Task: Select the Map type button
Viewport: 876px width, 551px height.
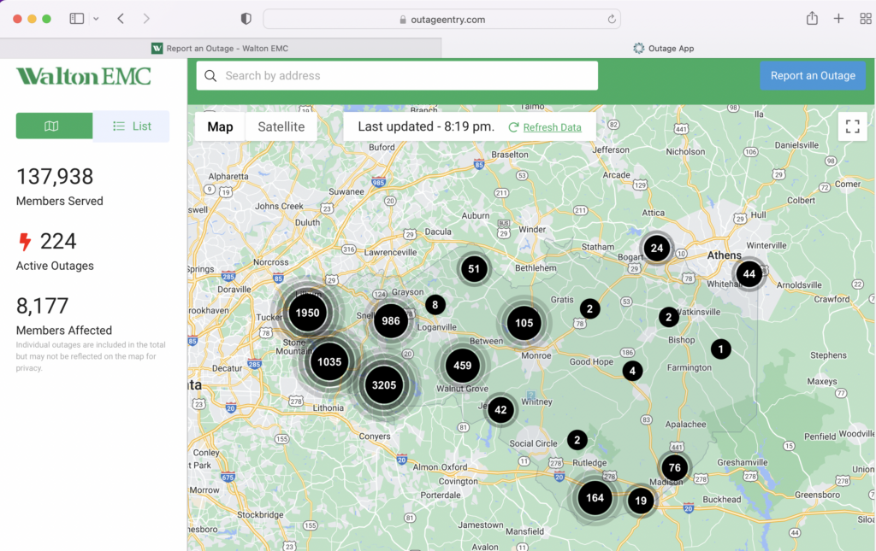Action: click(220, 126)
